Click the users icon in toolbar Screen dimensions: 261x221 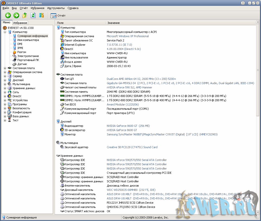pos(41,16)
